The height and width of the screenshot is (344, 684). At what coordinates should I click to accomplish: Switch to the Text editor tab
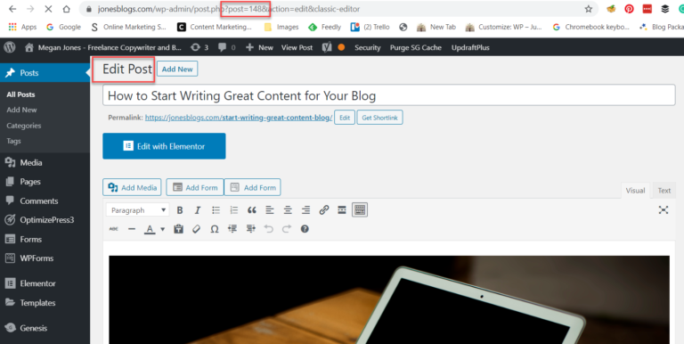point(664,191)
